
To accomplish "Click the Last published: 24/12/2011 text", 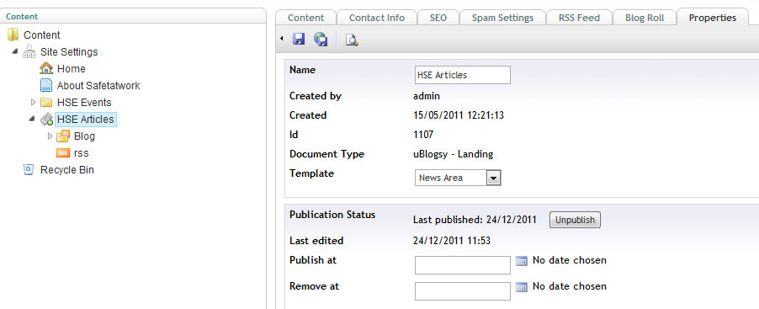I will click(x=475, y=220).
